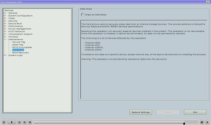Screen dimensions: 211x125
Task: Play the video with play button
Action: coord(12,122)
